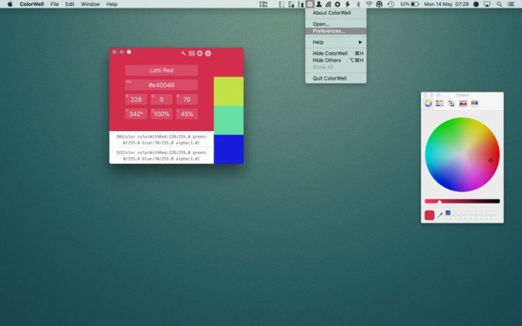Image resolution: width=522 pixels, height=326 pixels.
Task: Switch to image palettes mode in Colors panel
Action: coord(463,103)
